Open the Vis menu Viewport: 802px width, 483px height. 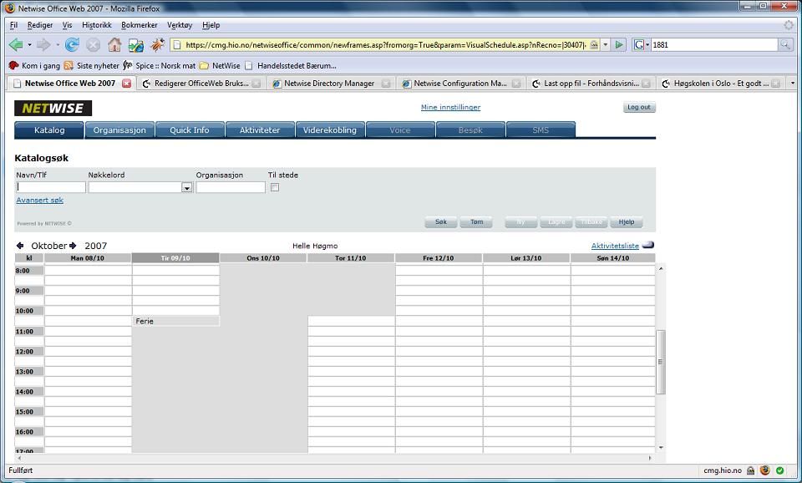pos(67,25)
